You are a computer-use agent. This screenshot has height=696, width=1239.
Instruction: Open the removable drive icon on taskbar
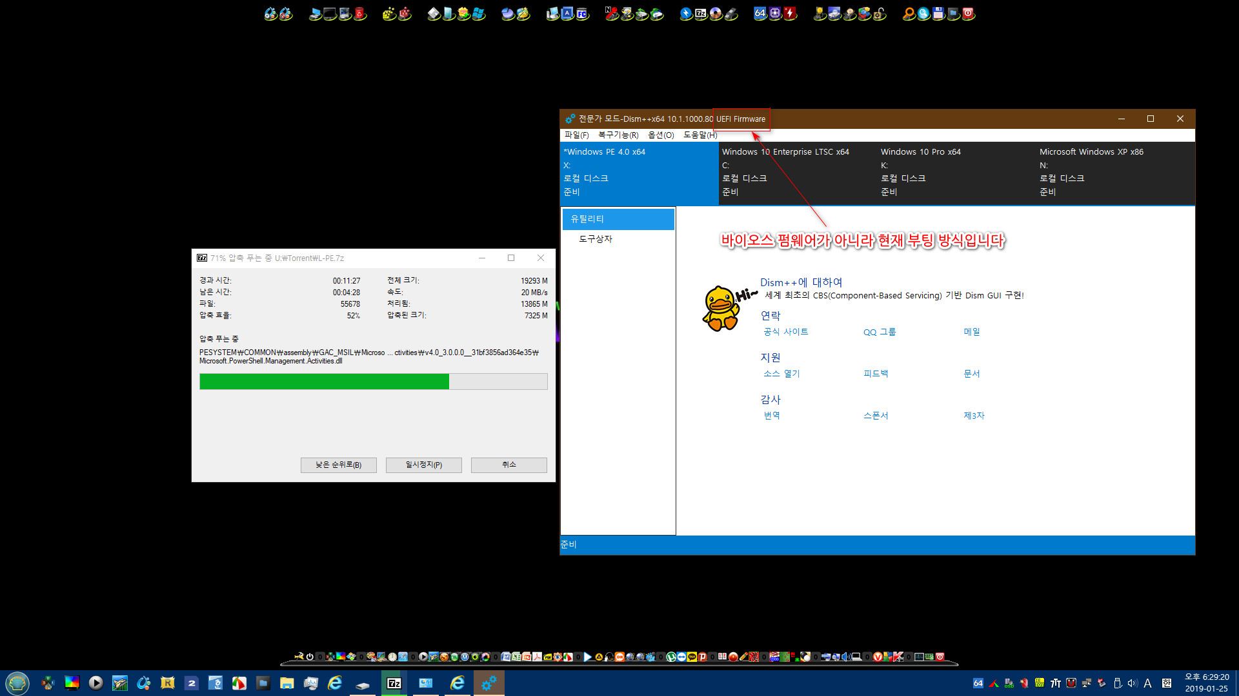(x=363, y=684)
